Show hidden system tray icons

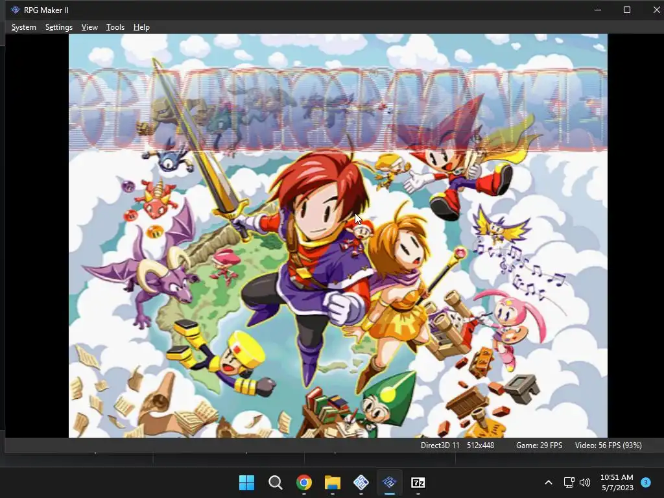pyautogui.click(x=549, y=482)
